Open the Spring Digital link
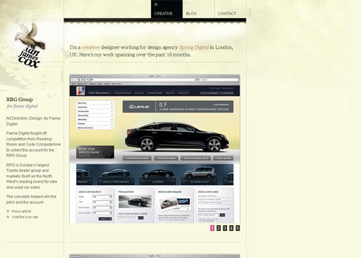 [x=194, y=47]
